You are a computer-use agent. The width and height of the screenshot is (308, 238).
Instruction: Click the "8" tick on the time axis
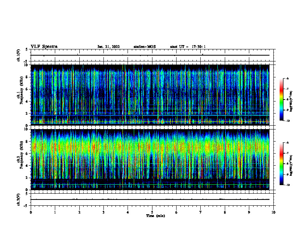tap(225, 212)
